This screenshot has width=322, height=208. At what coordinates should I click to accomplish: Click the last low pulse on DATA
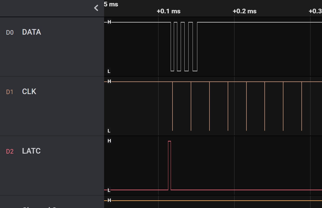tap(195, 48)
